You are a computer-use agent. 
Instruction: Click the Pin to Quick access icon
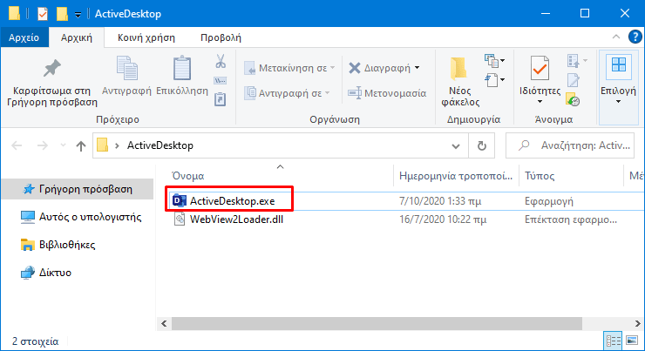coord(52,68)
